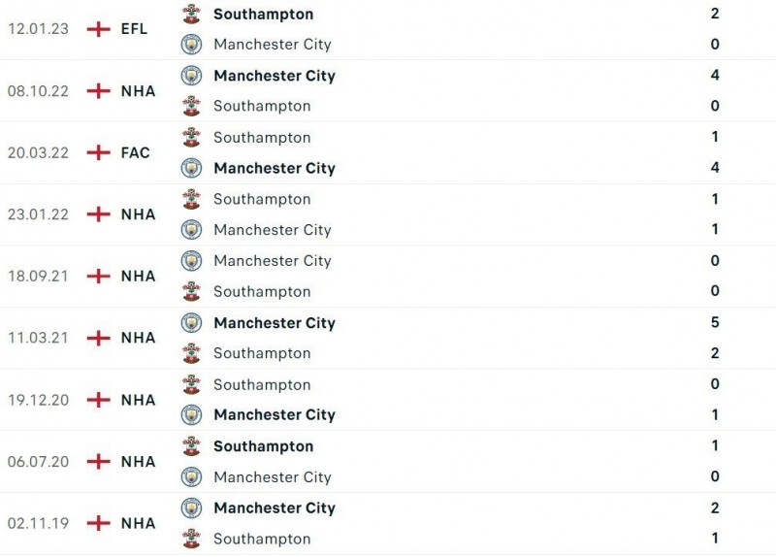The width and height of the screenshot is (776, 557).
Task: Open Southampton team name in the 12.01.23 match
Action: (263, 14)
